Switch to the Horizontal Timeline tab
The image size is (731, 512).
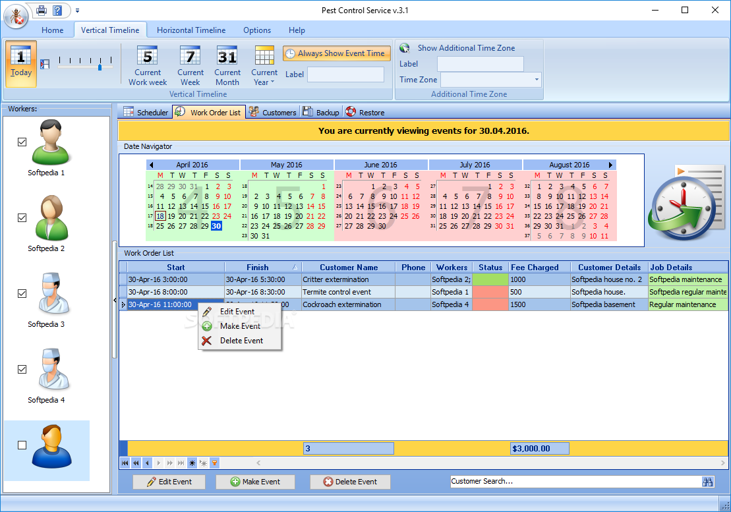(191, 30)
